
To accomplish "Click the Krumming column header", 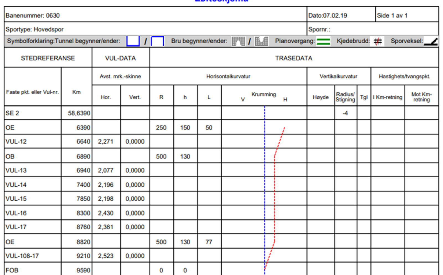I will pyautogui.click(x=264, y=94).
